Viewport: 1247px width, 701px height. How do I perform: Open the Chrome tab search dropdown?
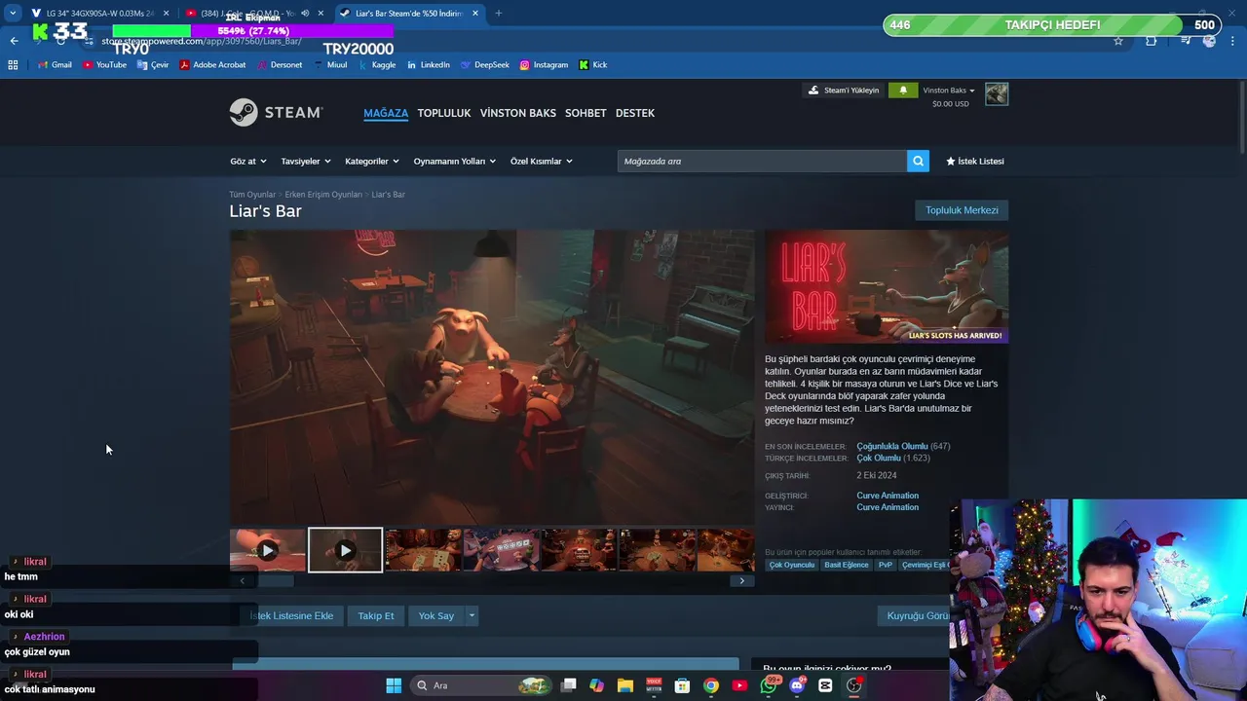click(13, 14)
